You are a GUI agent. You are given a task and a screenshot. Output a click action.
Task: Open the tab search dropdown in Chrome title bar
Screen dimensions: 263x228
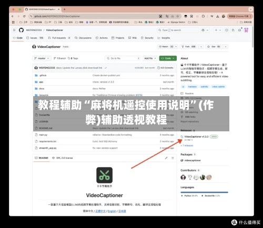coord(251,9)
